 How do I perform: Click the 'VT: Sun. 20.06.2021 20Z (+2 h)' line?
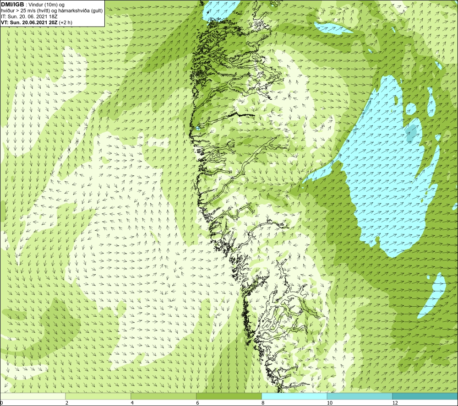(x=37, y=22)
